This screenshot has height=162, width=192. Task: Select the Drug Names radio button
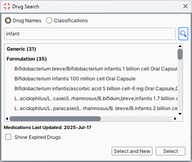click(8, 21)
